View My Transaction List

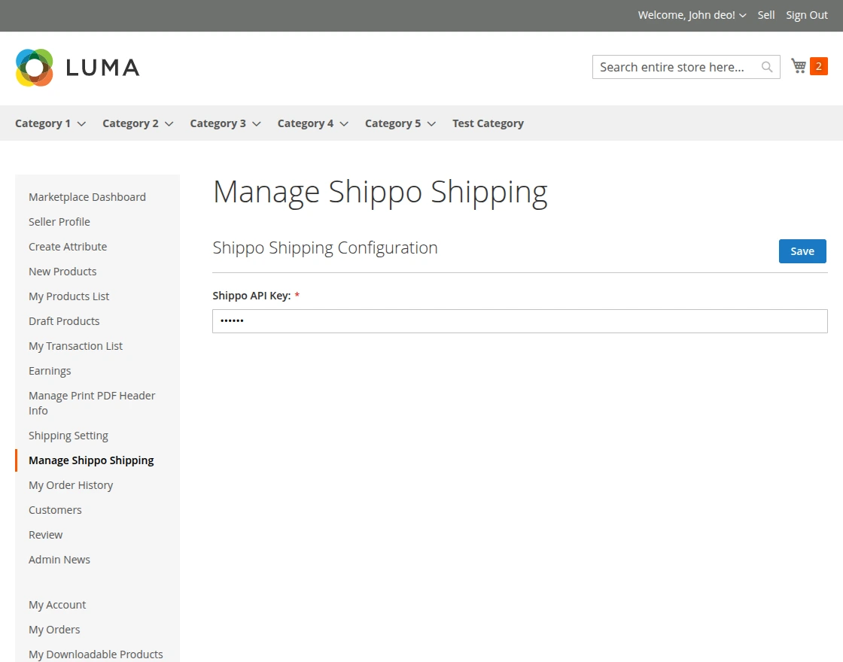coord(75,346)
